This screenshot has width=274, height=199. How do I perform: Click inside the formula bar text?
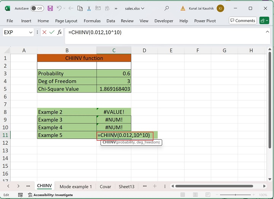(x=95, y=32)
